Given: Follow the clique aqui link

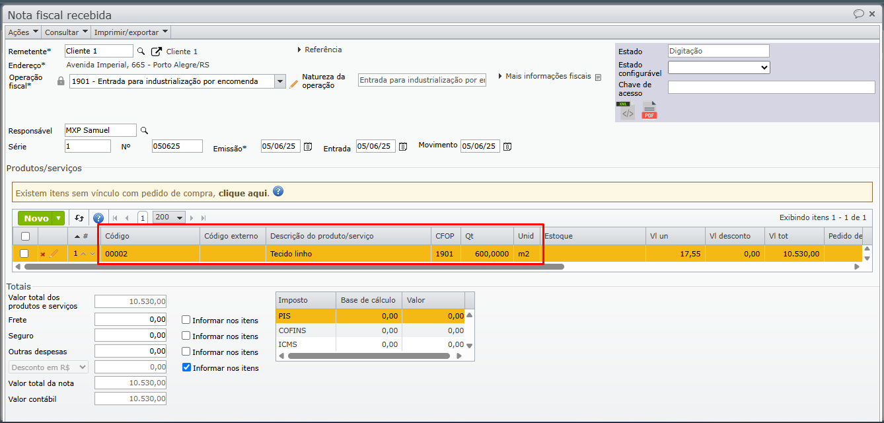Looking at the screenshot, I should pyautogui.click(x=243, y=194).
